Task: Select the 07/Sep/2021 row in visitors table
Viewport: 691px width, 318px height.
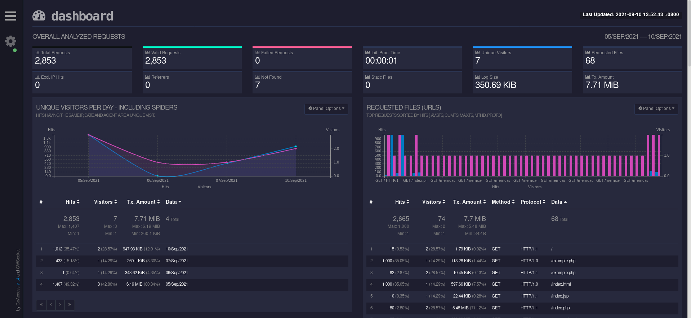Action: (192, 261)
